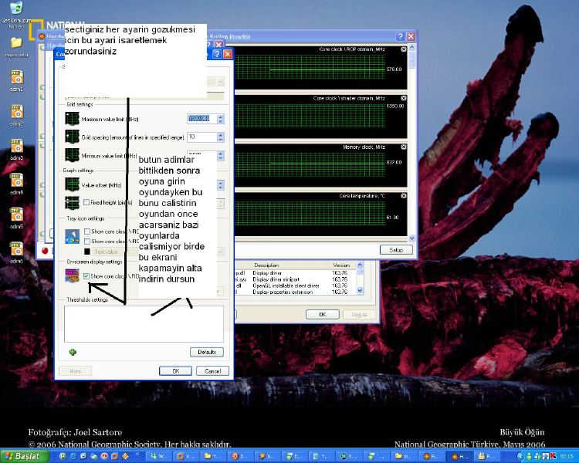Image resolution: width=579 pixels, height=463 pixels.
Task: Click the Maximum value limit graph icon
Action: (72, 119)
